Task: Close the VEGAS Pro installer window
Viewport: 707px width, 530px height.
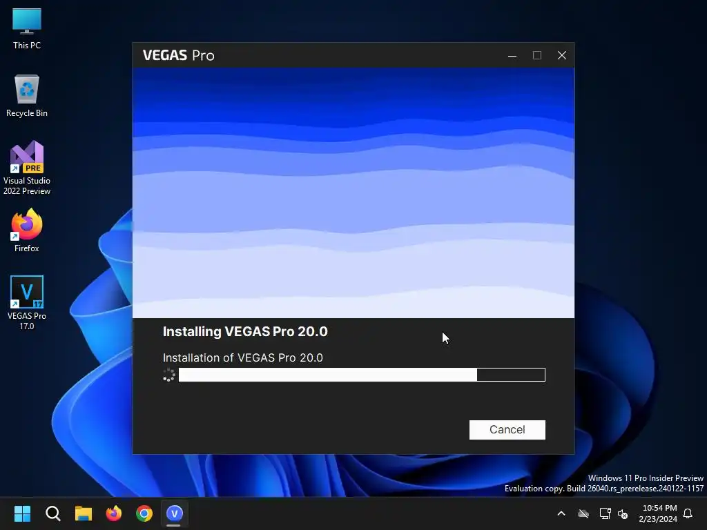Action: 562,55
